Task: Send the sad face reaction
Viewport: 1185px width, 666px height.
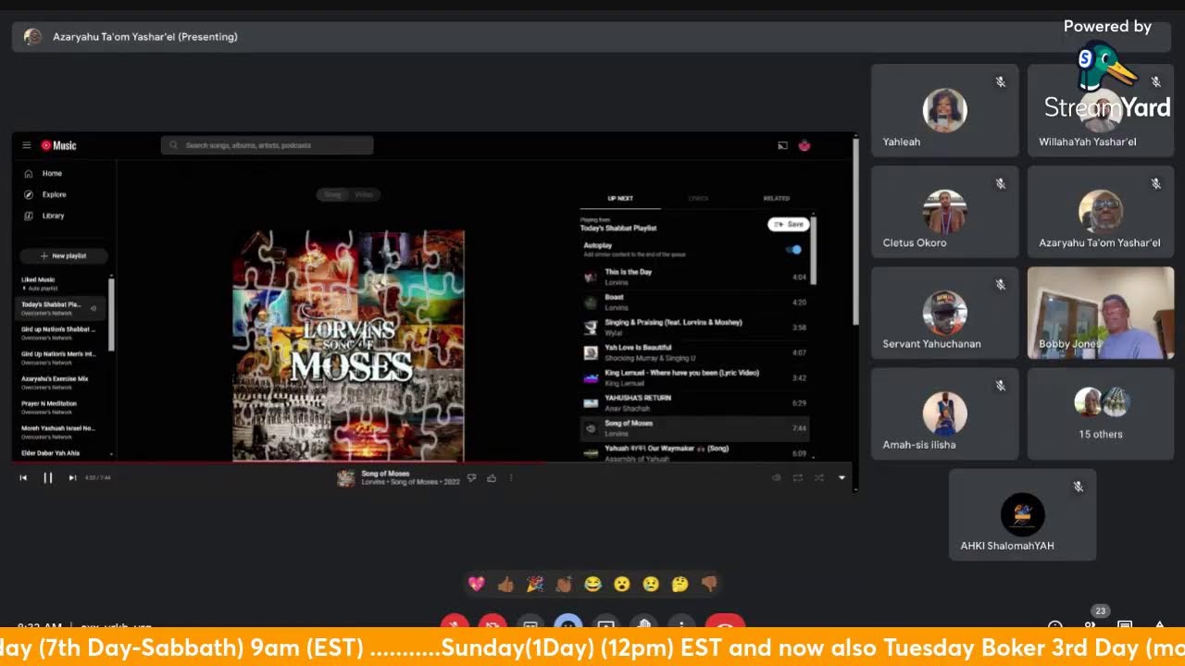Action: [651, 584]
